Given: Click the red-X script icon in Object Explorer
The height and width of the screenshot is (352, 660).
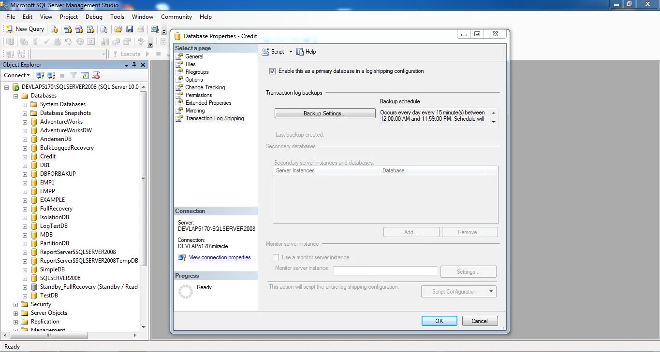Looking at the screenshot, I should pos(96,75).
